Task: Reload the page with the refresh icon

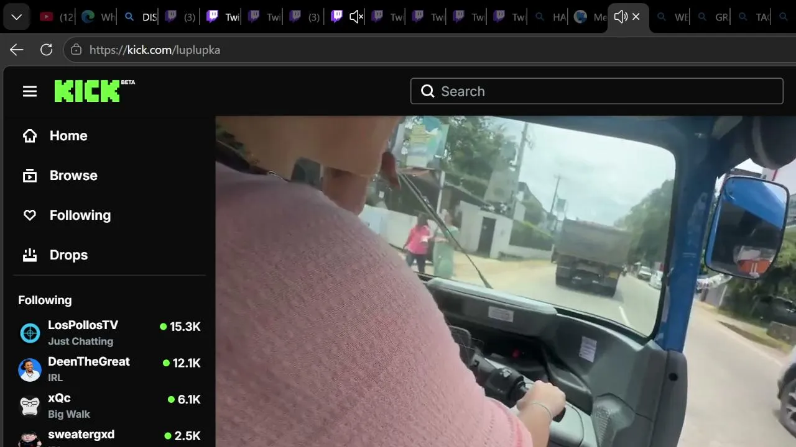Action: [x=47, y=50]
